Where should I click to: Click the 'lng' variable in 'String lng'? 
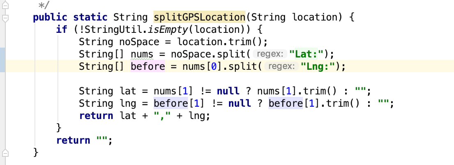(128, 103)
